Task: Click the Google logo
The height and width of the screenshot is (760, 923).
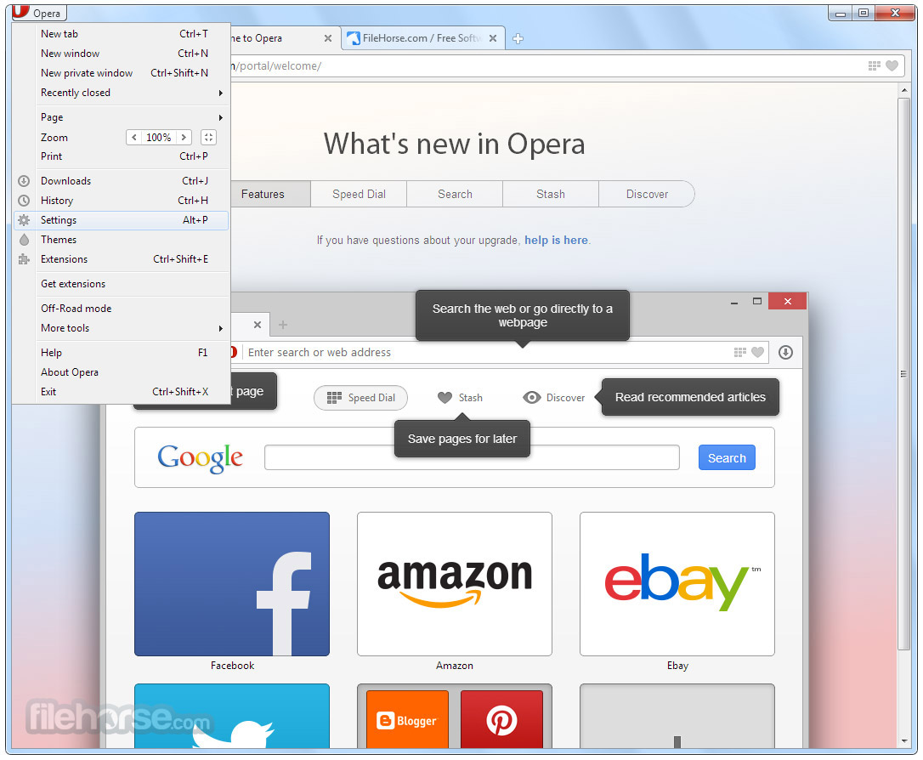Action: pyautogui.click(x=200, y=458)
